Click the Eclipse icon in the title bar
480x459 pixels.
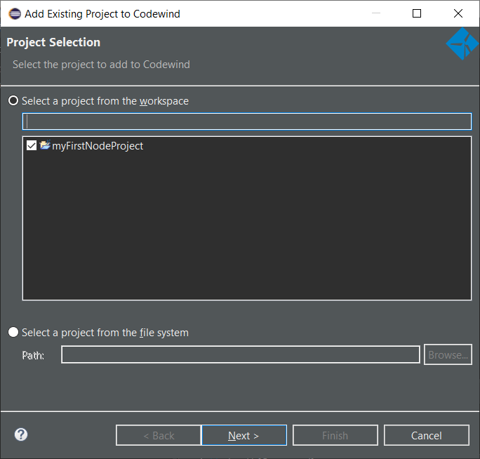(x=15, y=14)
